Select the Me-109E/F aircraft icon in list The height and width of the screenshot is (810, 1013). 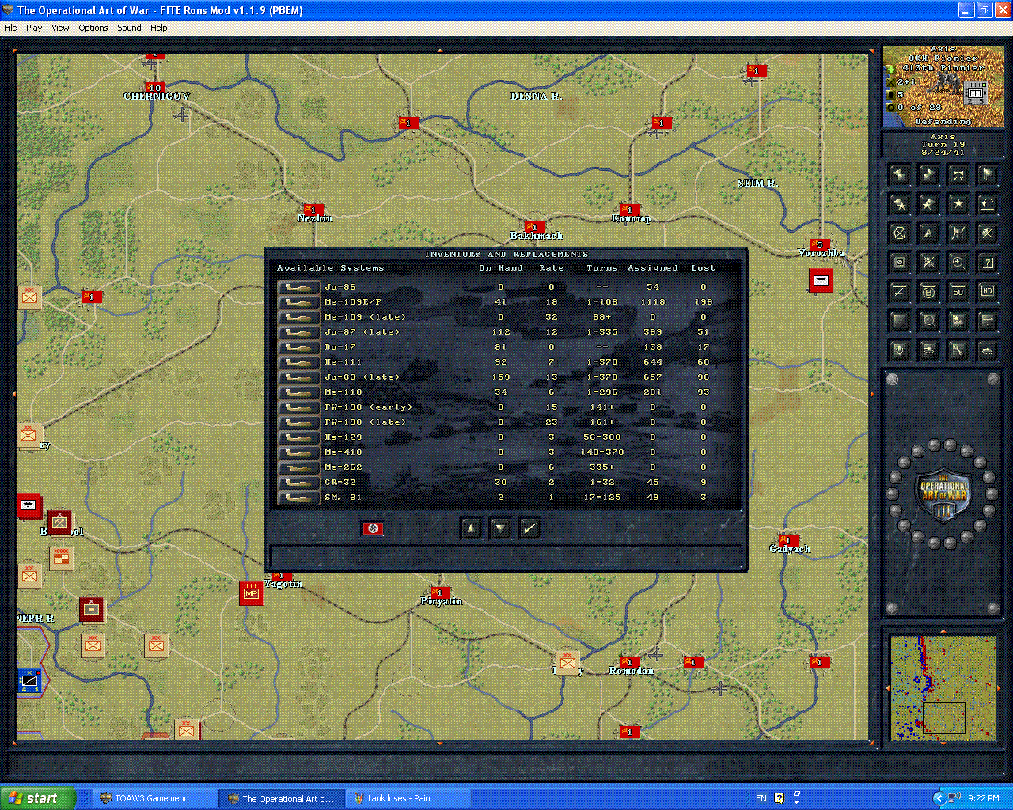[x=297, y=301]
